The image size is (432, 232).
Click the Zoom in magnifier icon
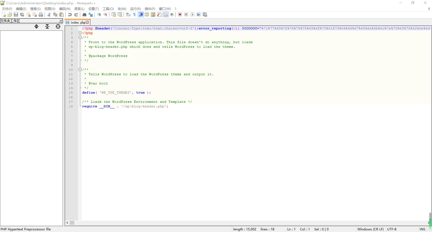(x=99, y=15)
